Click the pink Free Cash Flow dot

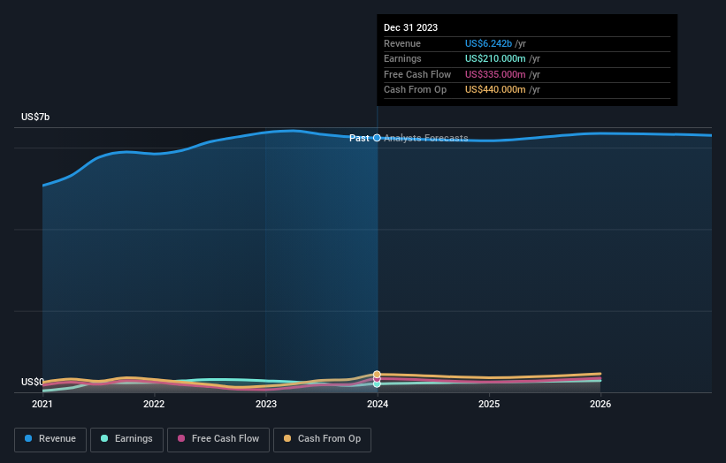[181, 438]
